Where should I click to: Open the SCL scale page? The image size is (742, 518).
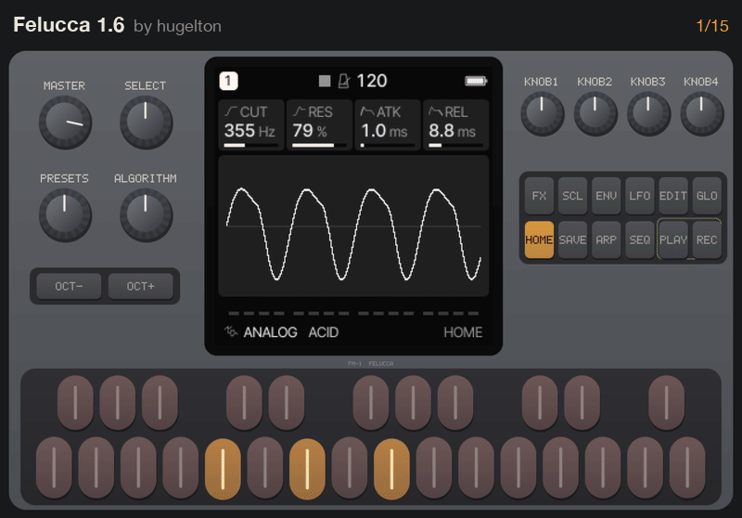pyautogui.click(x=572, y=196)
